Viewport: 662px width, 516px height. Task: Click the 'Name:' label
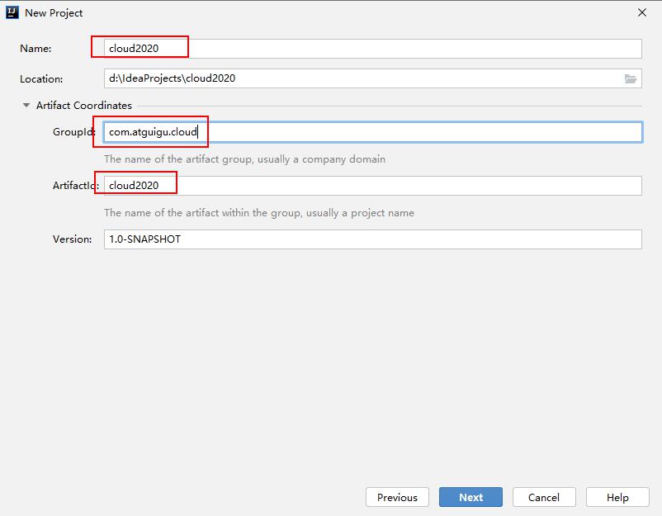click(x=35, y=49)
